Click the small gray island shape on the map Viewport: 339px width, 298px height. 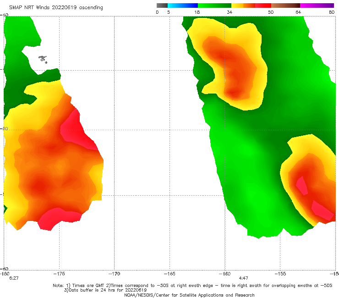[x=43, y=59]
